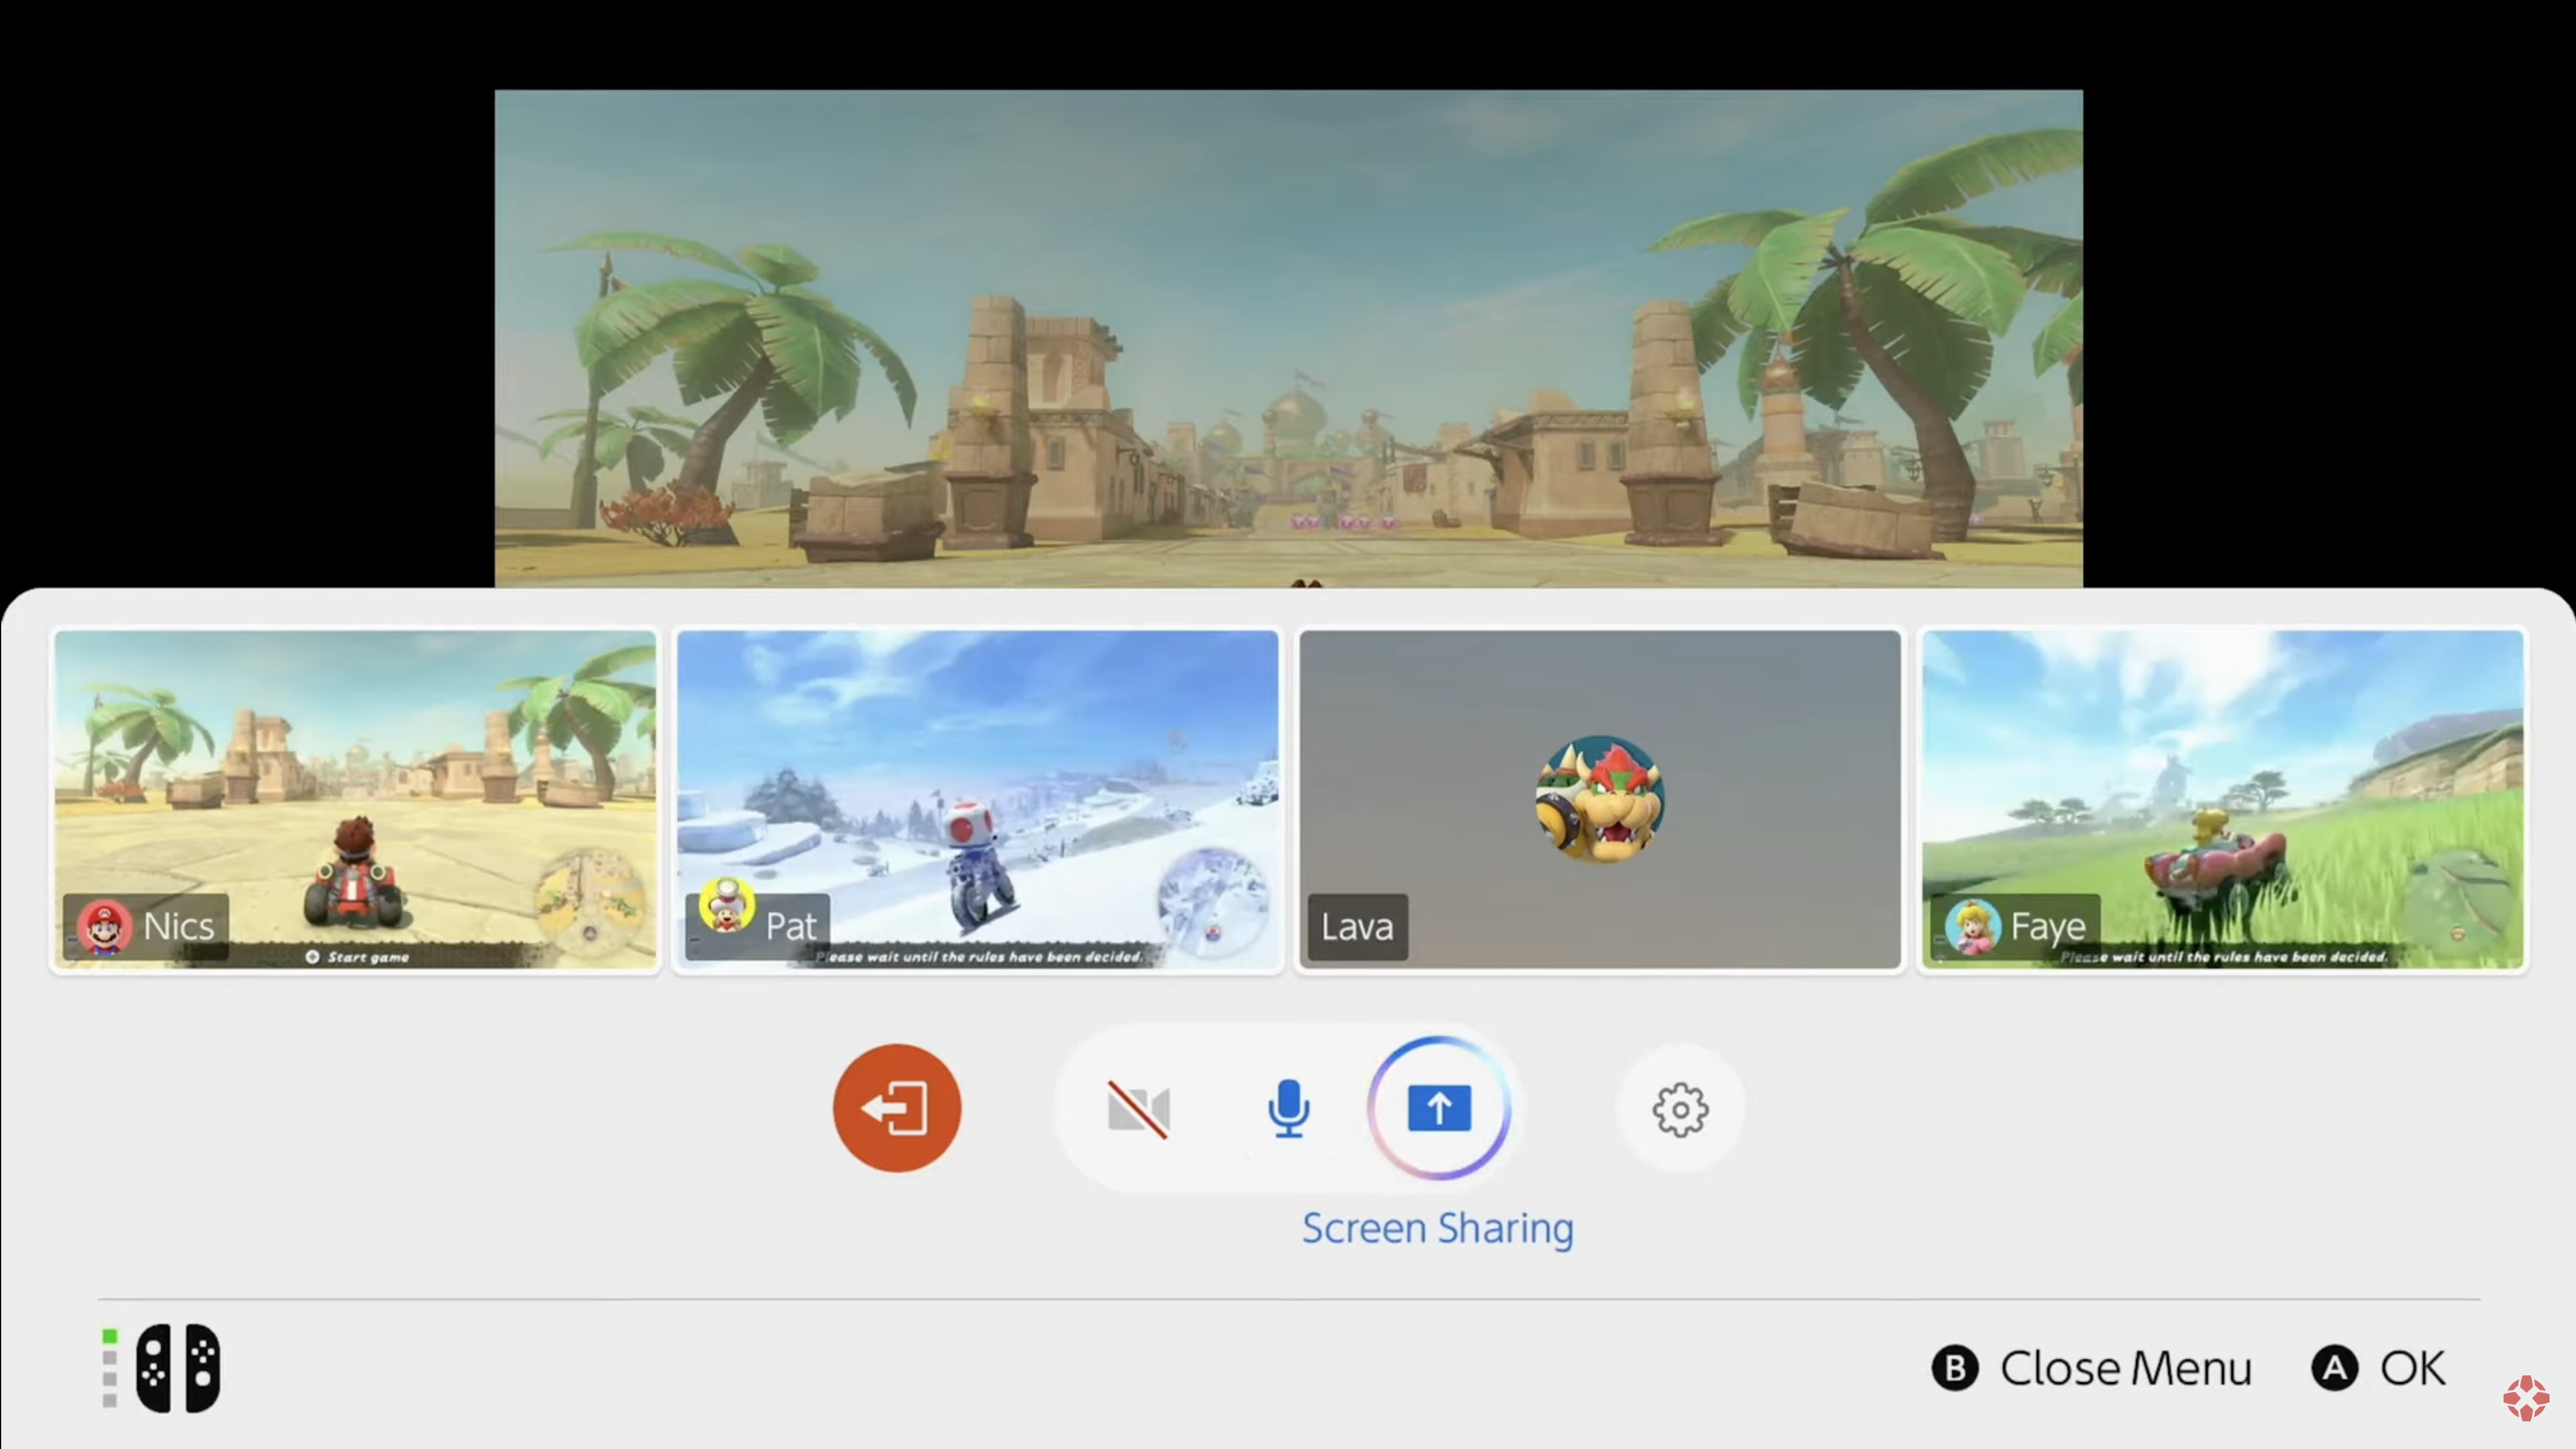The width and height of the screenshot is (2576, 1449).
Task: Click the Lava name label
Action: pos(1357,927)
